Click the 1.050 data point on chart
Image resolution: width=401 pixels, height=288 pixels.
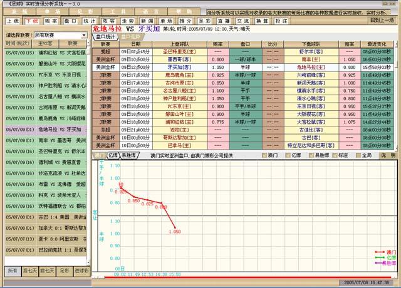pos(175,227)
